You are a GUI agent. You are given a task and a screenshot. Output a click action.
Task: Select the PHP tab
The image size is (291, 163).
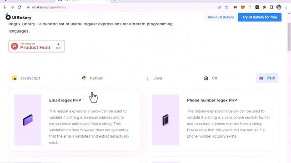(x=267, y=78)
